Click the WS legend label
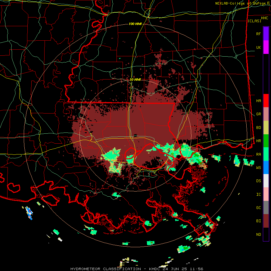The image size is (271, 271). pos(258,167)
